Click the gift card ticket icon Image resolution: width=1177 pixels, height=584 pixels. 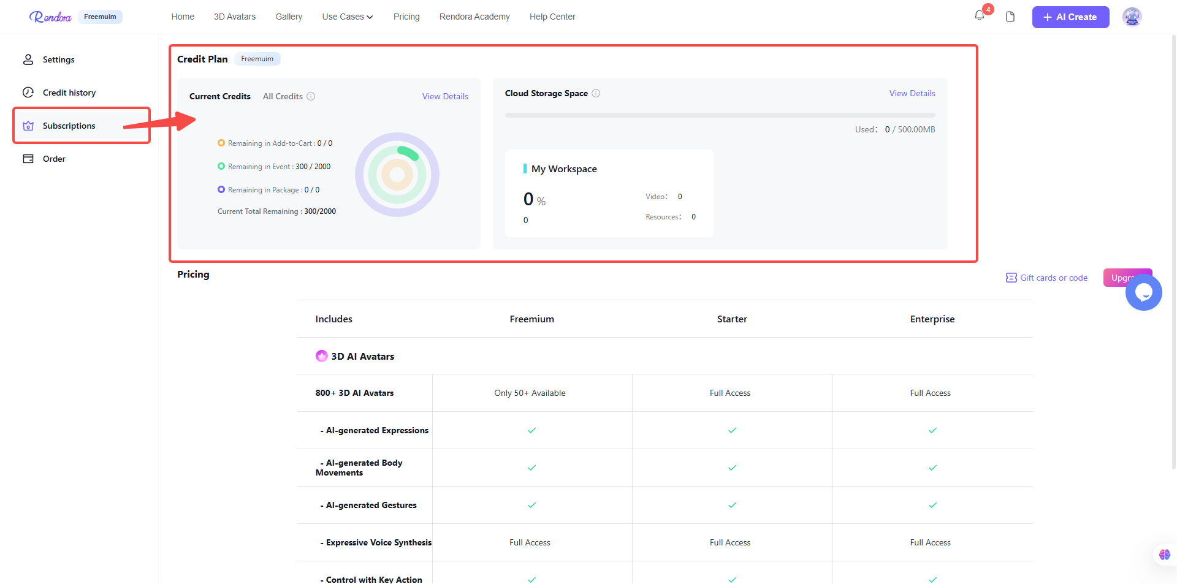1011,278
